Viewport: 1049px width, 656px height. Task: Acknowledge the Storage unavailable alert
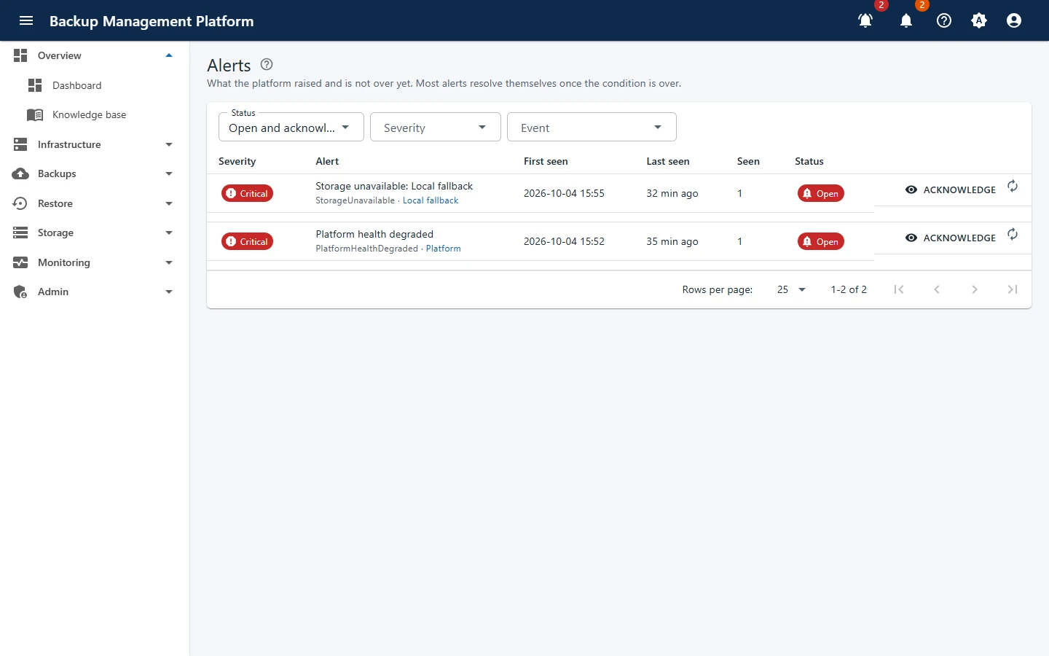951,190
